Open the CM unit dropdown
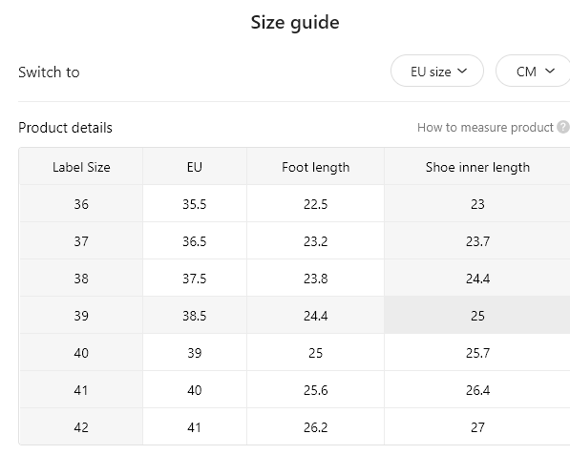The image size is (570, 455). click(533, 71)
